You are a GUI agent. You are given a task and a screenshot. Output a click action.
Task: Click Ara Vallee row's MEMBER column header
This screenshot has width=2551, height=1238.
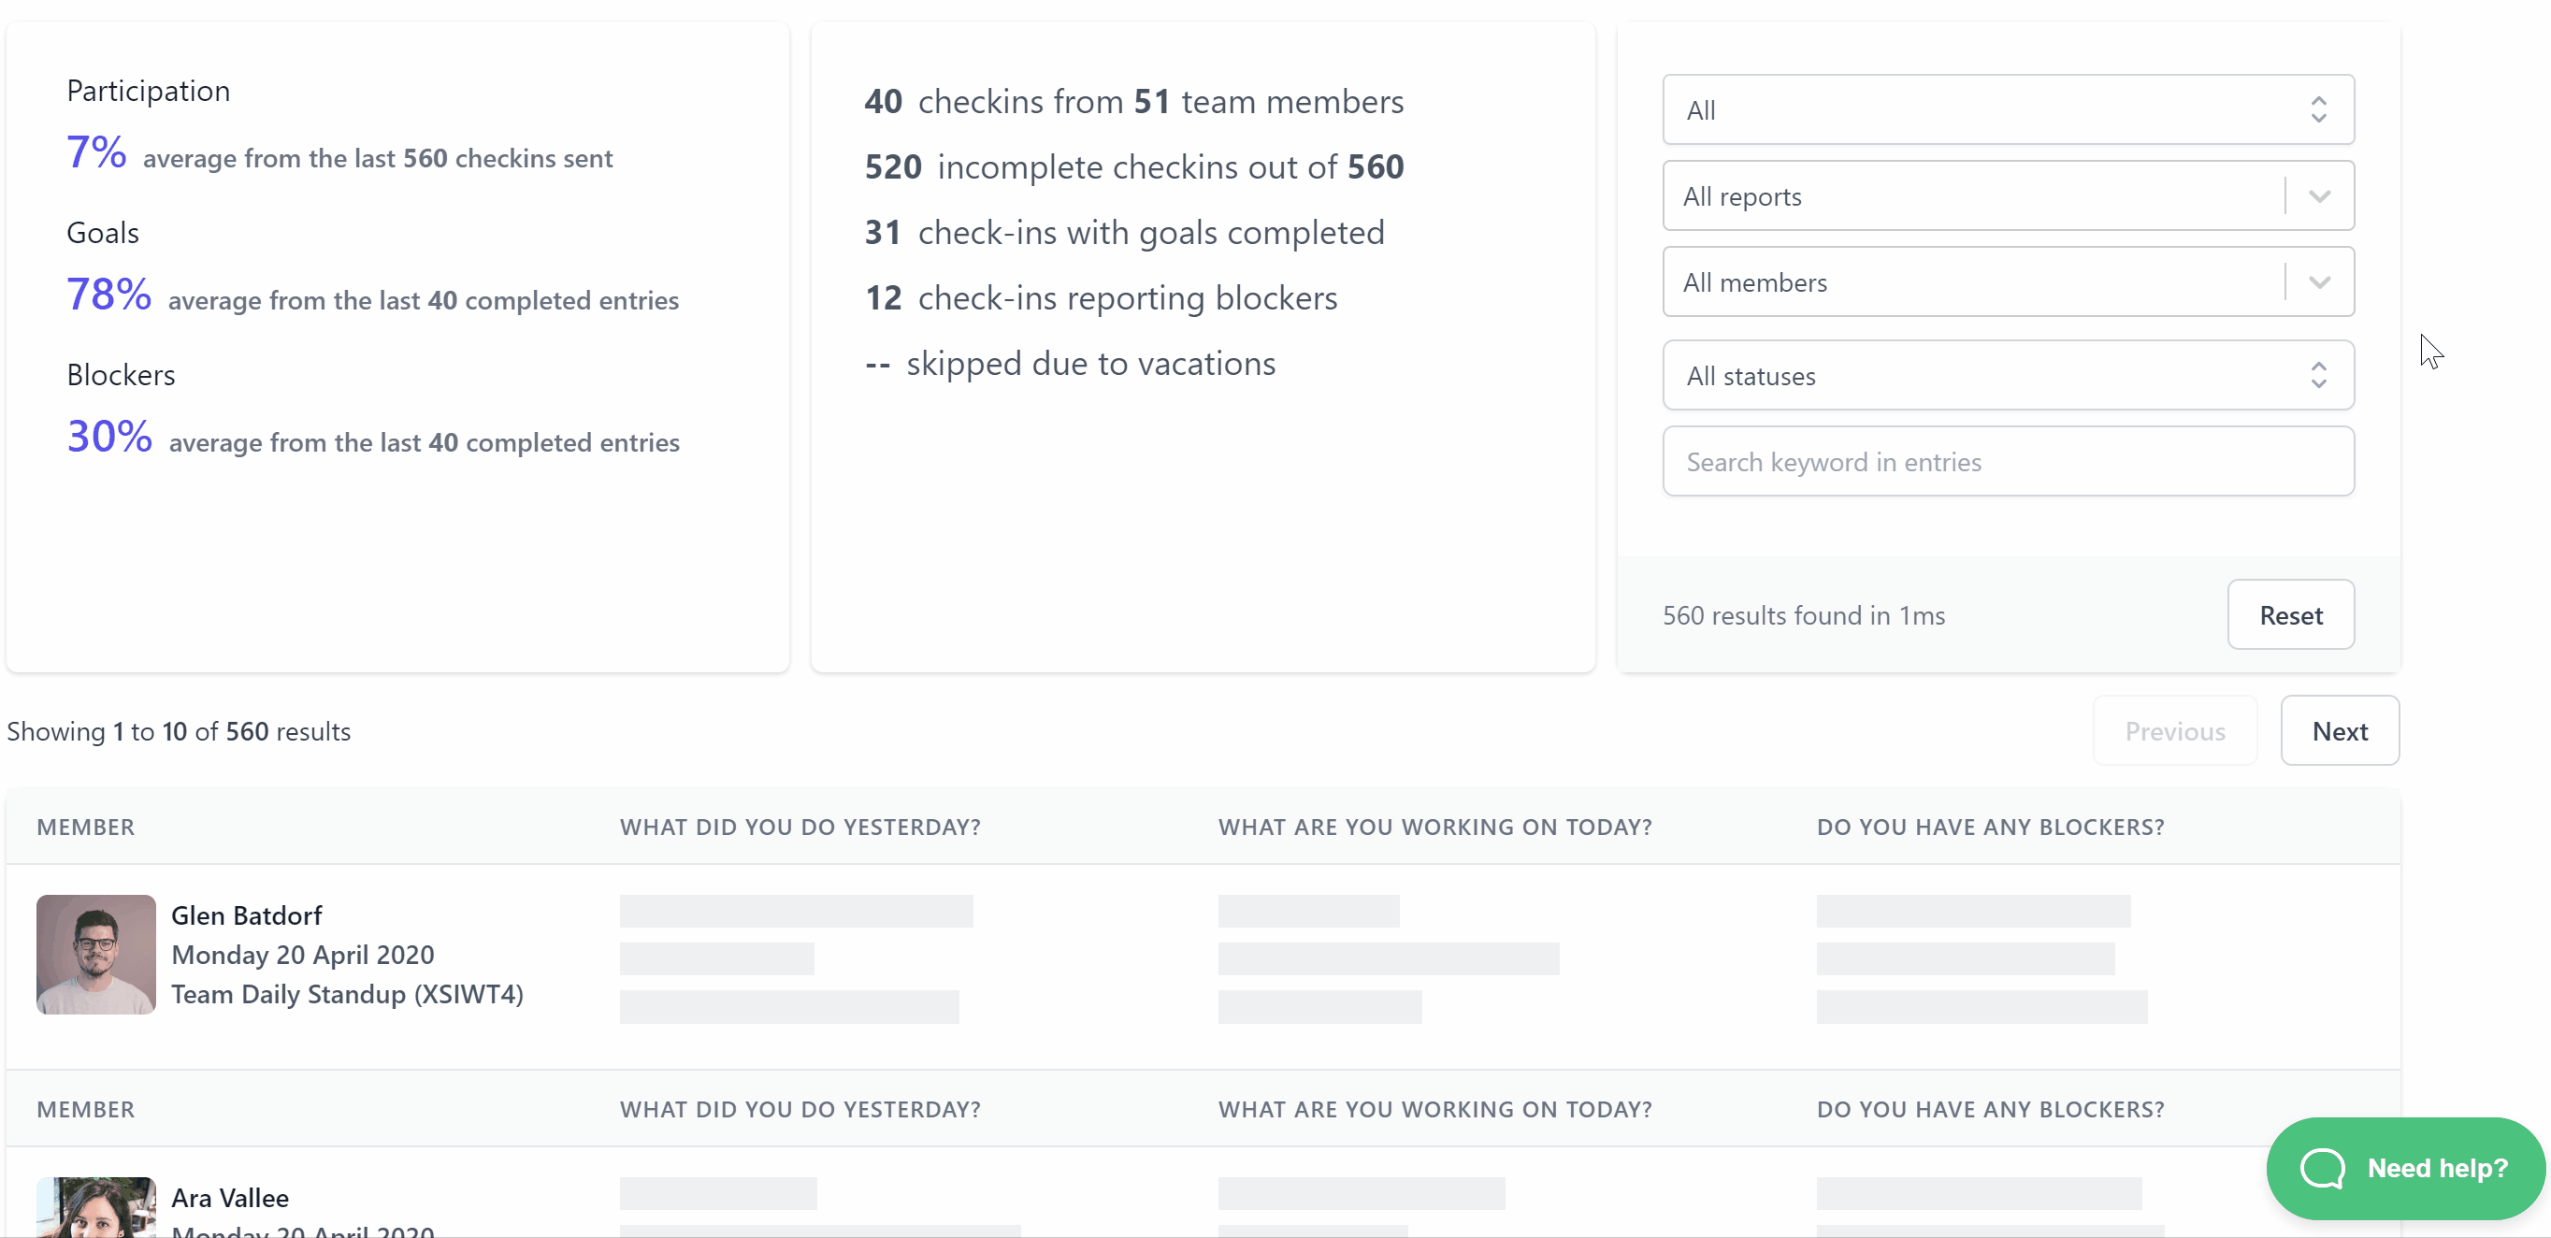click(x=85, y=1109)
